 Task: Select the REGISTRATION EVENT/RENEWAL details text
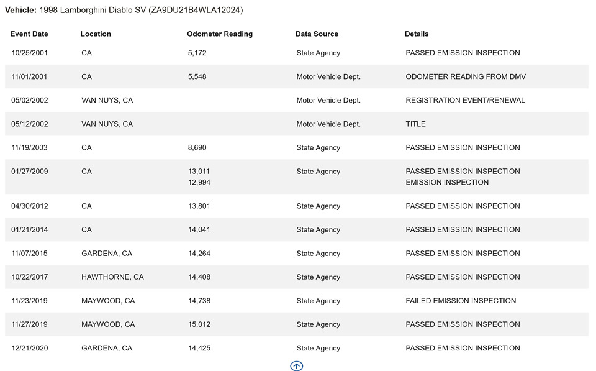point(465,101)
